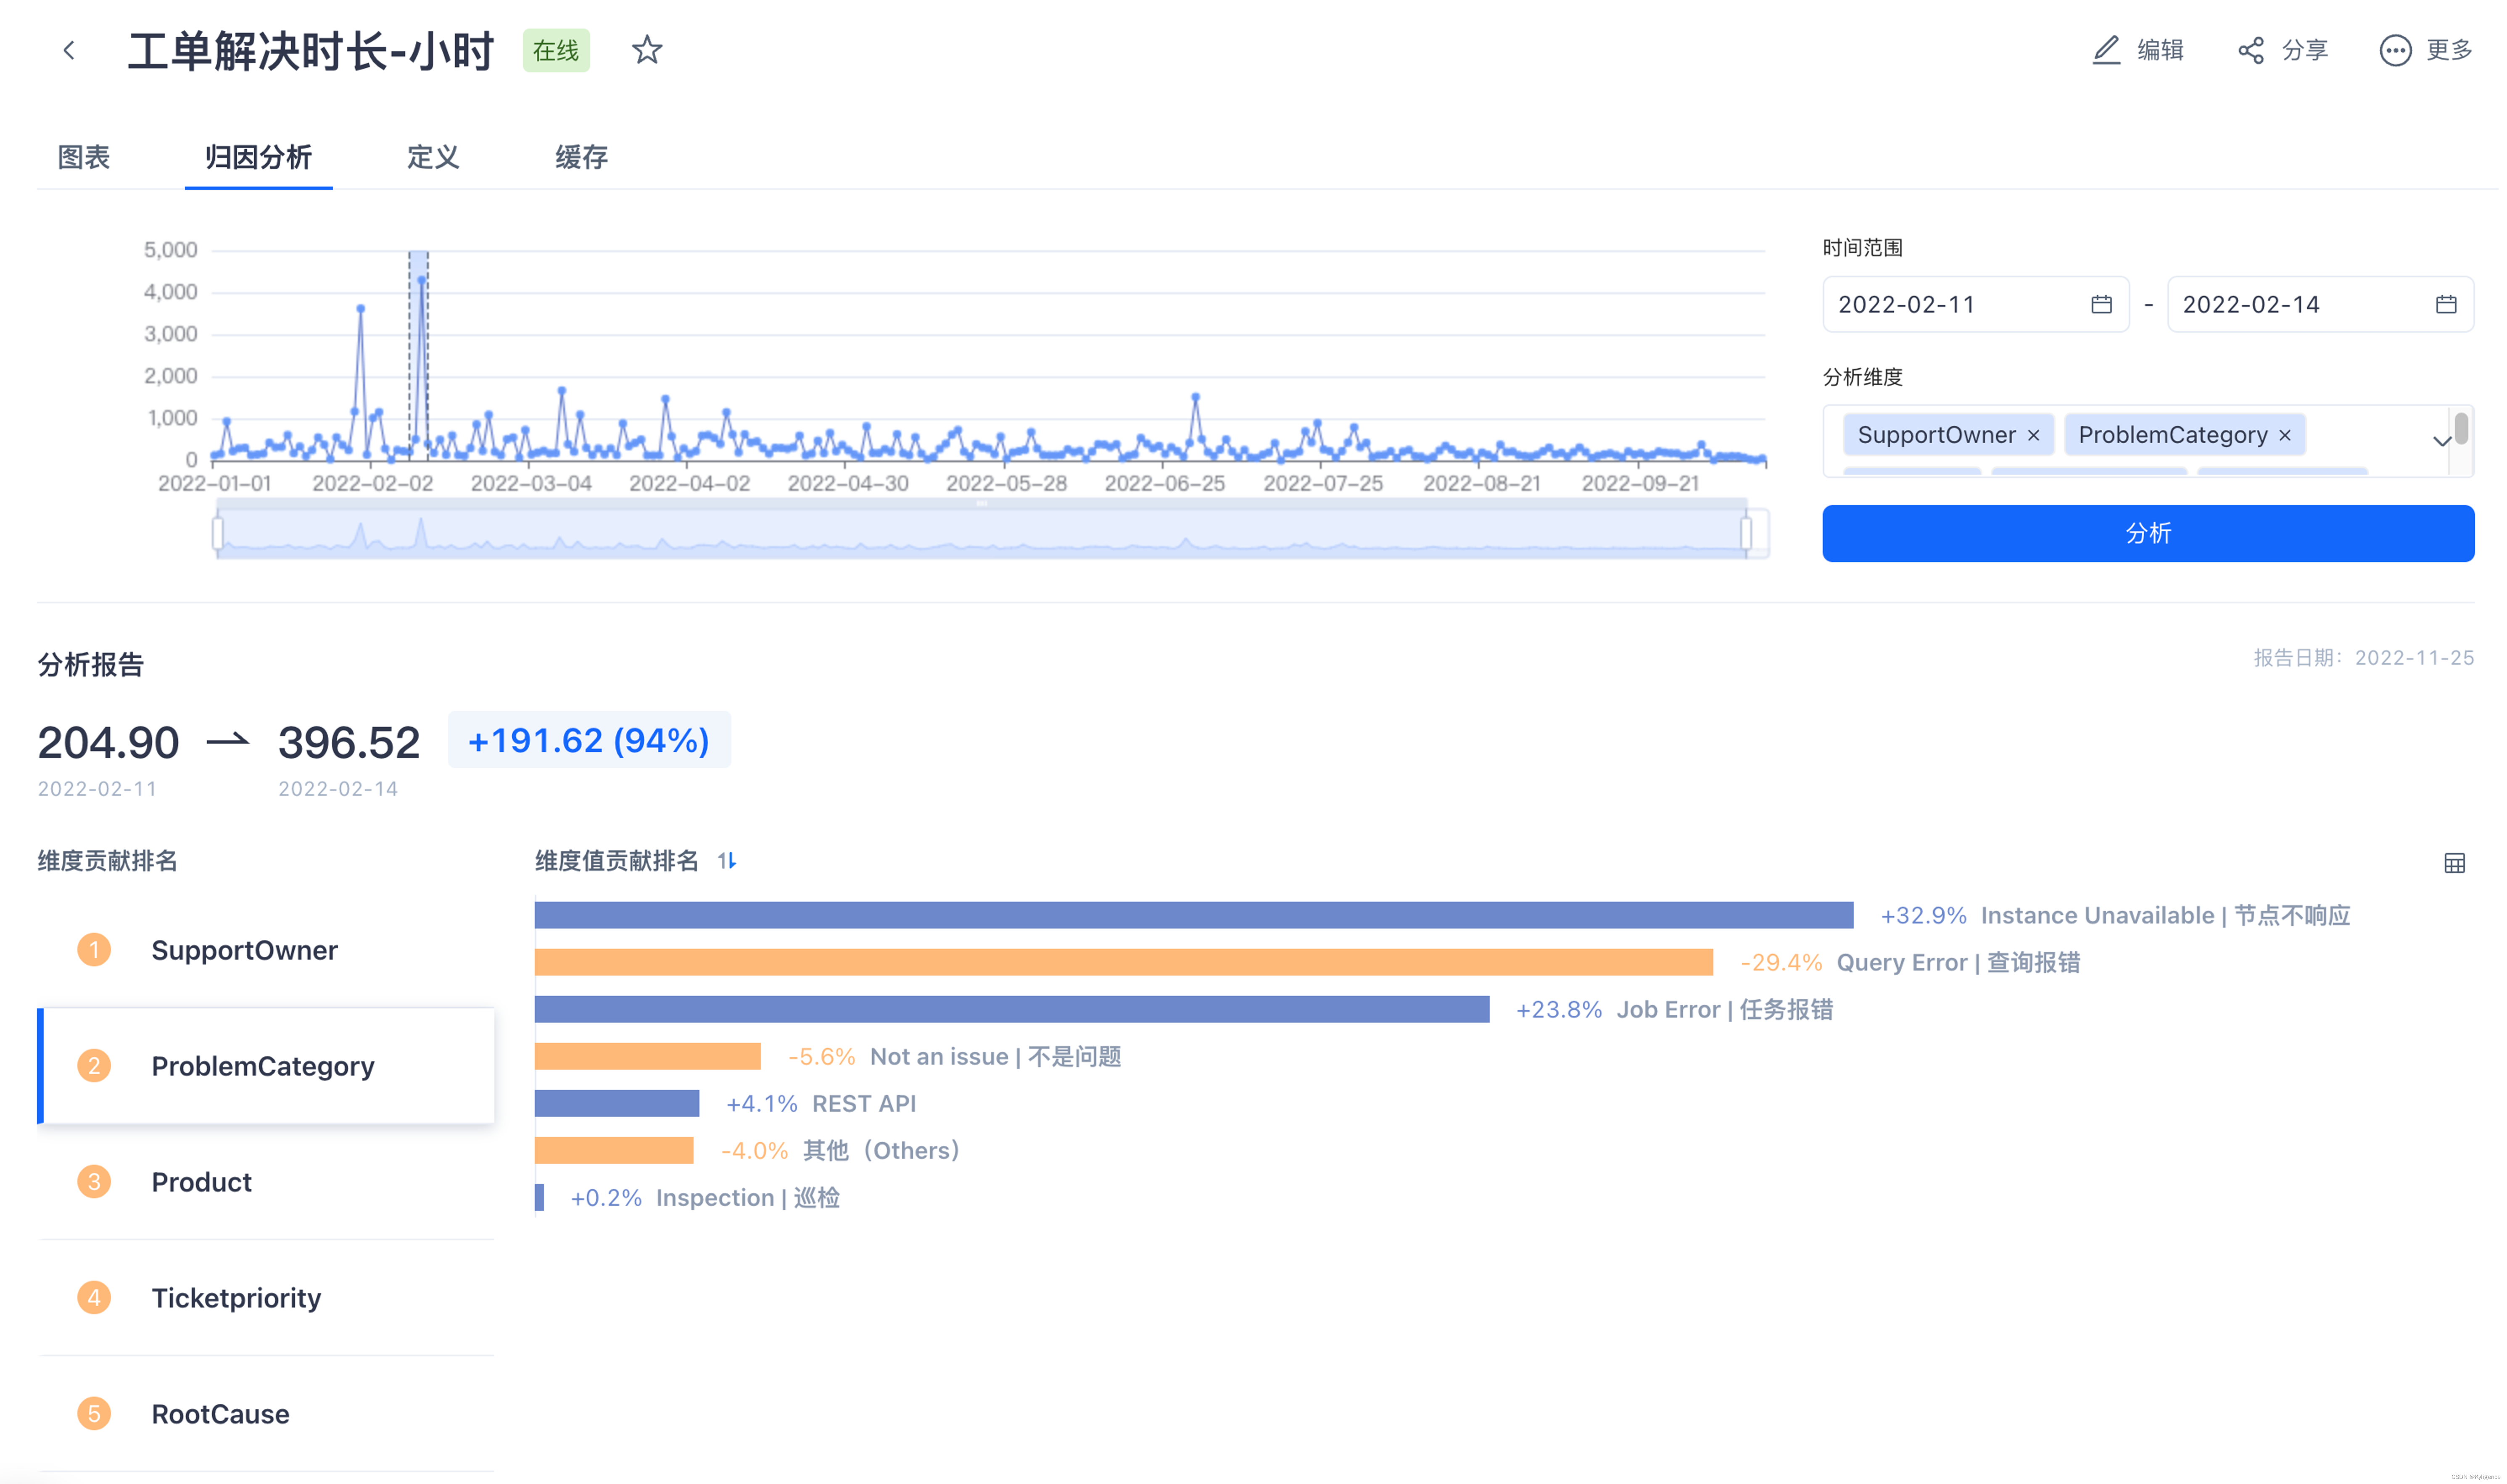Select the SupportOwner dimension in ranking

click(244, 950)
